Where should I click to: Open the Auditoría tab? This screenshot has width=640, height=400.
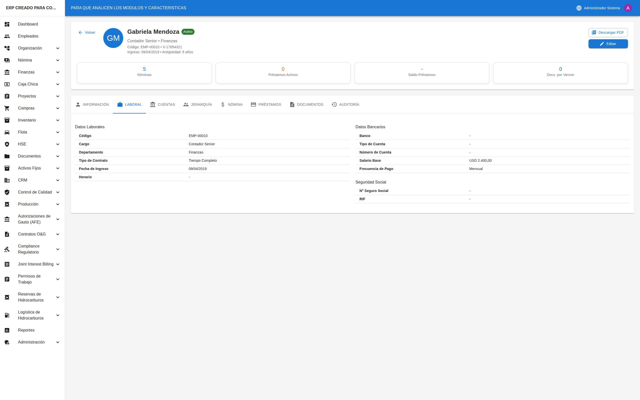pyautogui.click(x=345, y=104)
